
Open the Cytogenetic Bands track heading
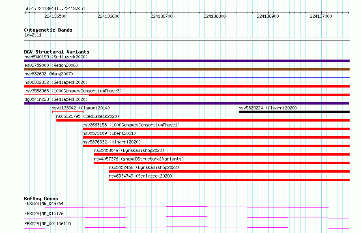(x=48, y=30)
